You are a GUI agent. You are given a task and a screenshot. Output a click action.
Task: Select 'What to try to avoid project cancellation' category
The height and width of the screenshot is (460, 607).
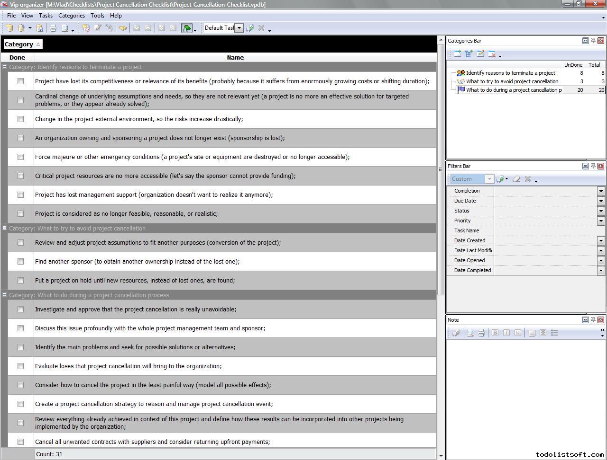click(512, 81)
